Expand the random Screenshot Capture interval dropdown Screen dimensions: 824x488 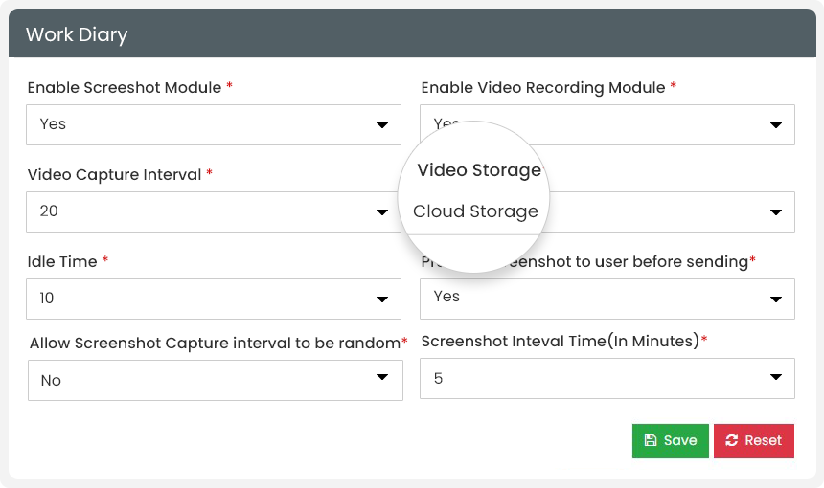pyautogui.click(x=215, y=380)
